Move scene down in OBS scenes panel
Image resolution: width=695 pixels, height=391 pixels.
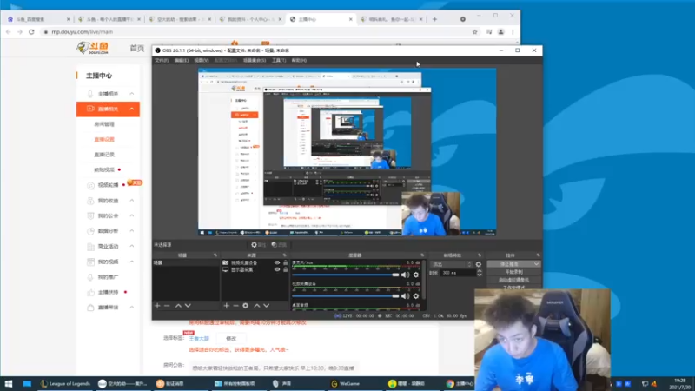pos(188,306)
